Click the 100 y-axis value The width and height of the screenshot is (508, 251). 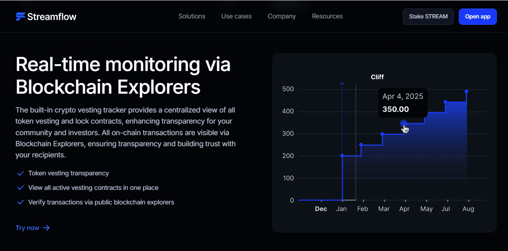pyautogui.click(x=288, y=178)
